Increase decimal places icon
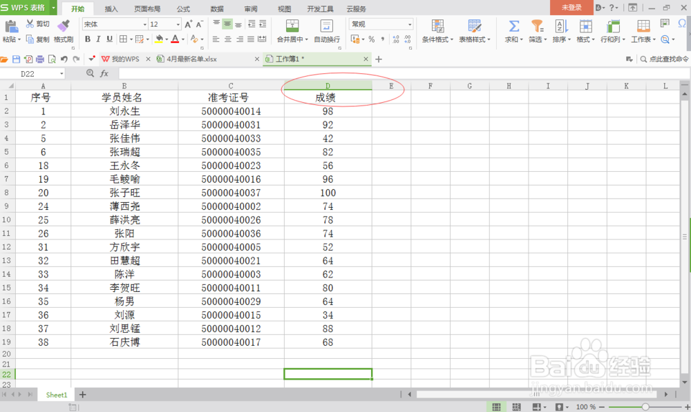 click(396, 39)
